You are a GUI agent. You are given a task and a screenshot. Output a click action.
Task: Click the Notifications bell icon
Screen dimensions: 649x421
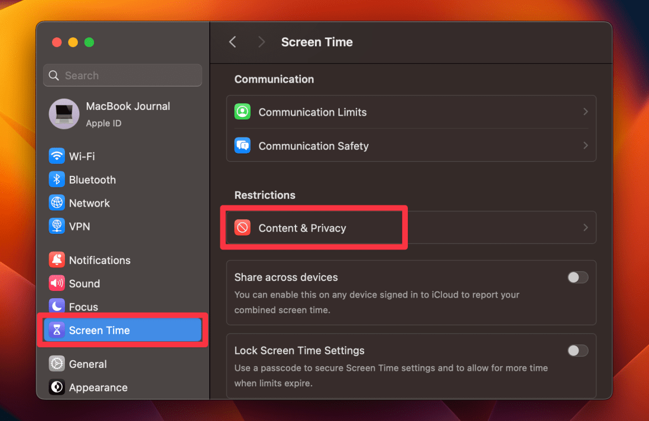coord(57,260)
